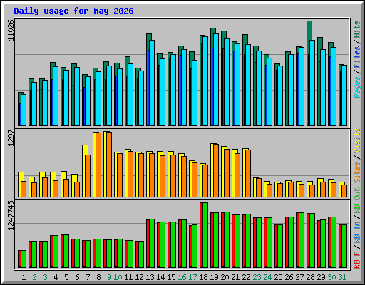Click the Visits legend label

357,140
